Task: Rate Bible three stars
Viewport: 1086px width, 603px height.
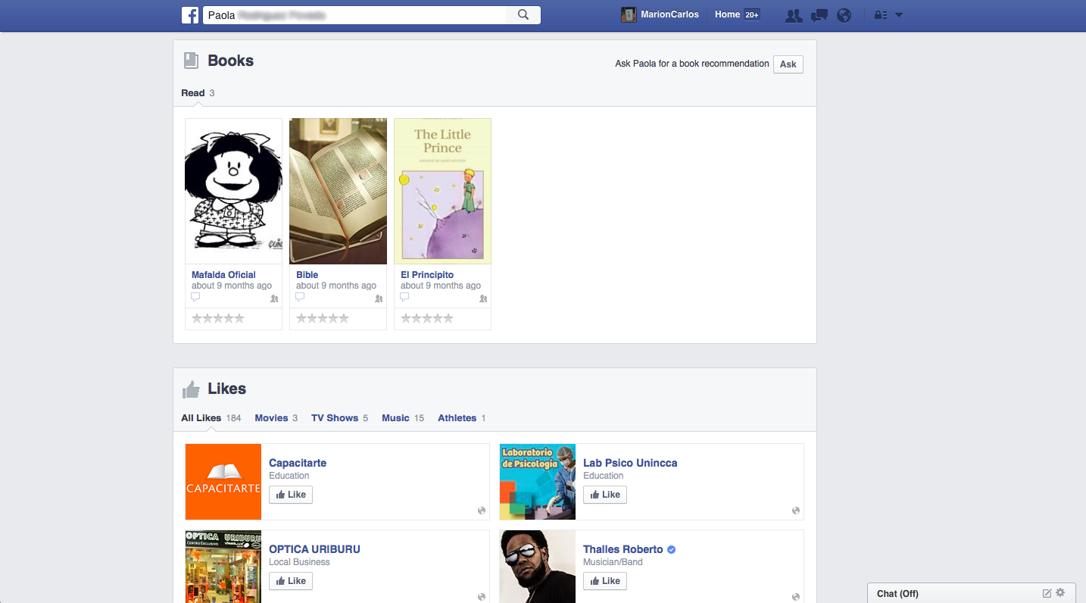Action: (x=323, y=318)
